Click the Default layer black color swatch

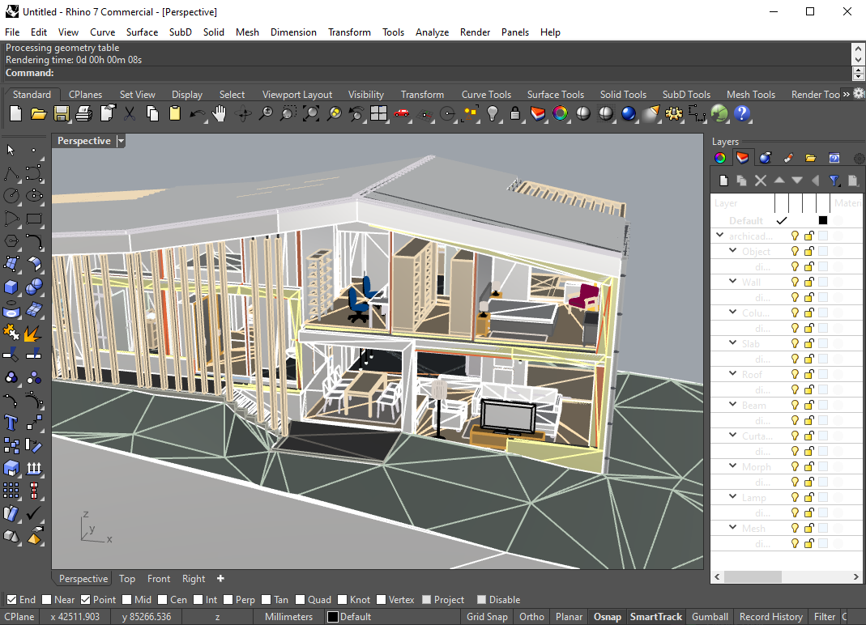point(823,220)
